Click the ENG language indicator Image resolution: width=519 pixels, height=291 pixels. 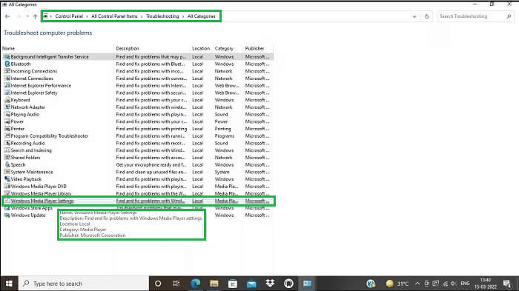[465, 284]
